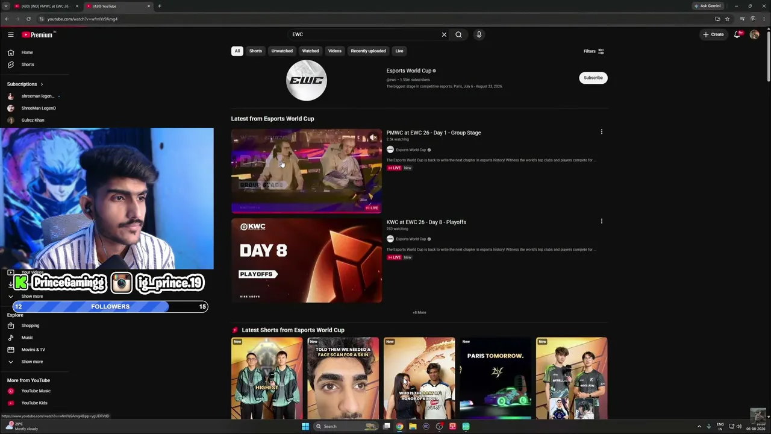This screenshot has width=771, height=434.
Task: Open the Honor of Kings GOAT short
Action: (419, 378)
